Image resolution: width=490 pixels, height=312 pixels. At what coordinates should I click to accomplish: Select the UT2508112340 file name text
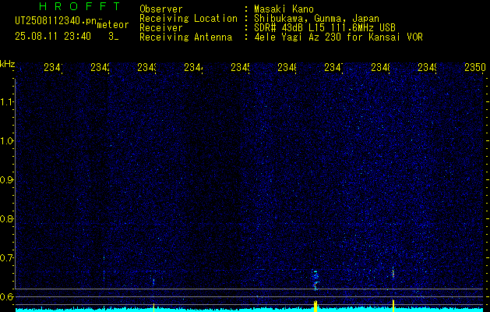56,20
